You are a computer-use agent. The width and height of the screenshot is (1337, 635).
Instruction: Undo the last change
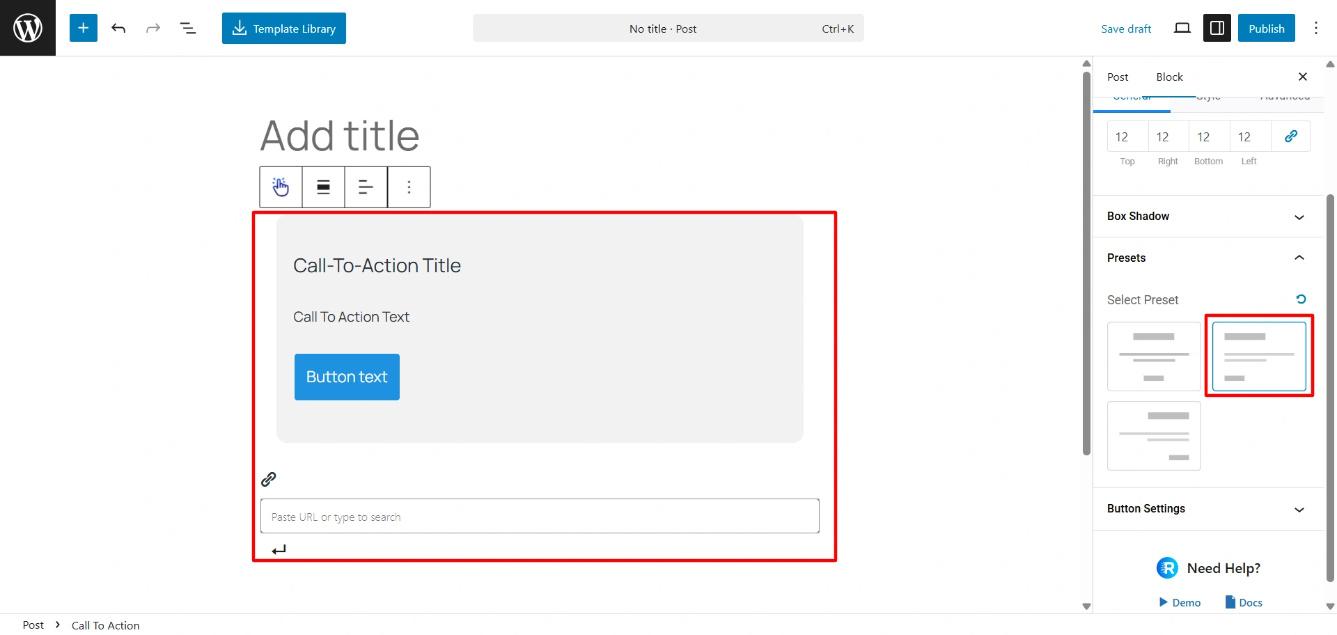[x=118, y=28]
